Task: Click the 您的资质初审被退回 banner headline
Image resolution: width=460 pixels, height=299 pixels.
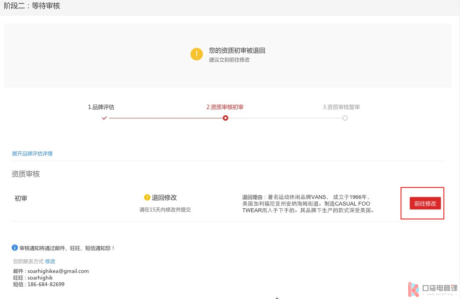Action: [237, 51]
